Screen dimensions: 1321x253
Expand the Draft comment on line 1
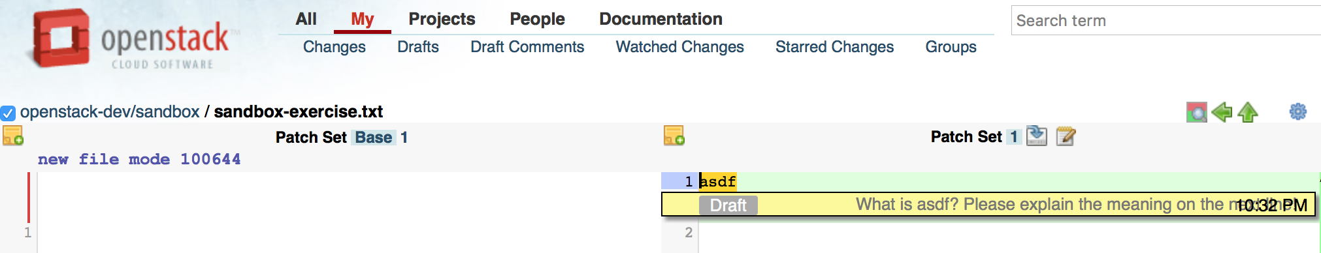[x=988, y=205]
